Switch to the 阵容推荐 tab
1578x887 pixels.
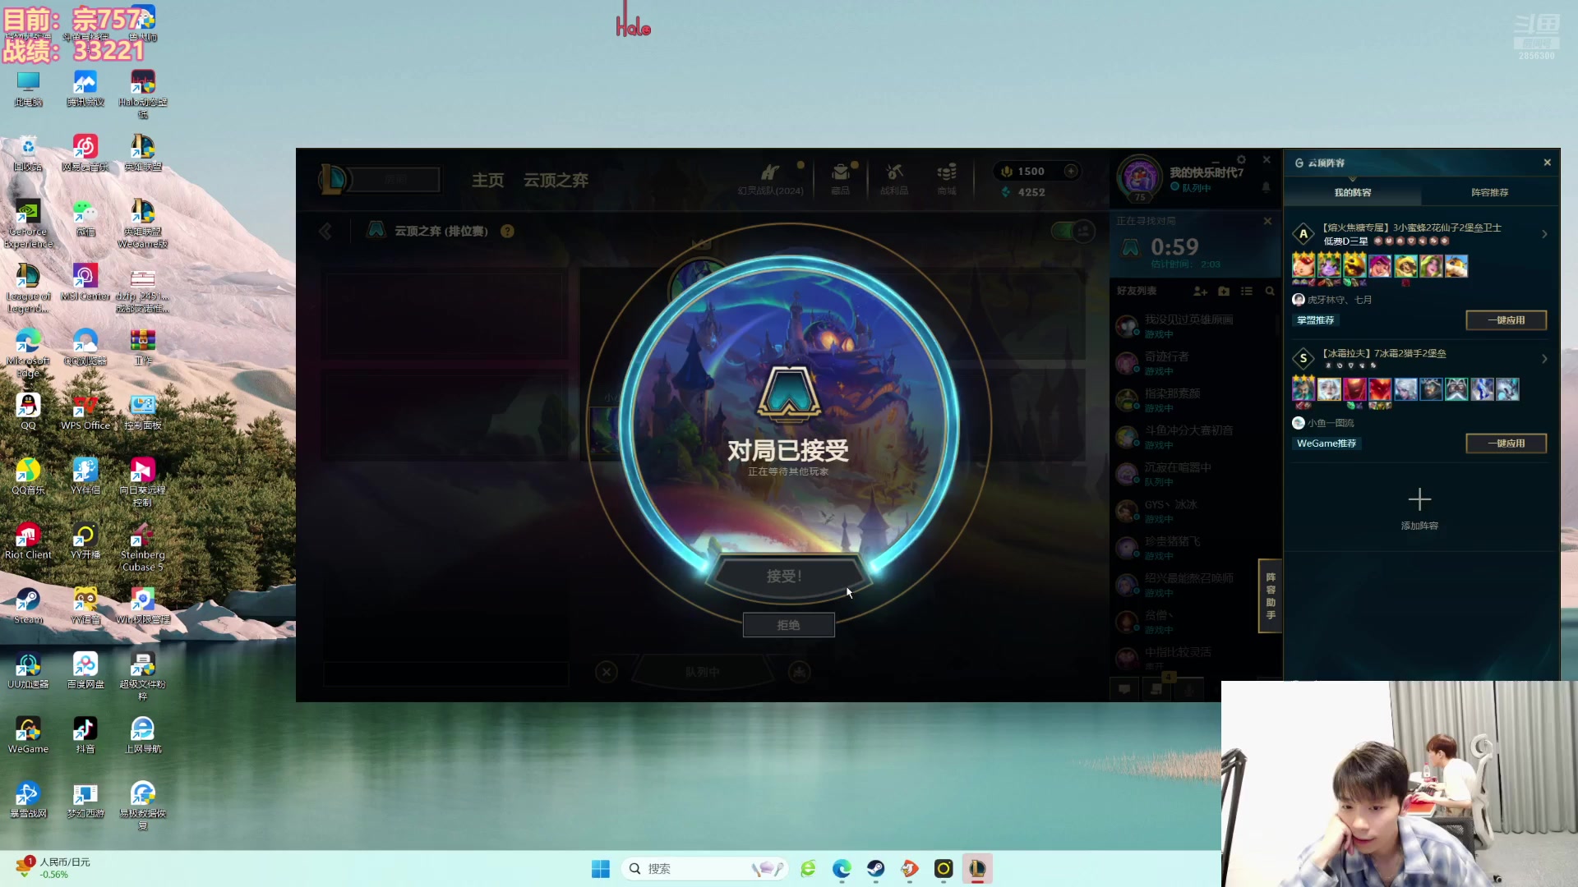coord(1489,192)
